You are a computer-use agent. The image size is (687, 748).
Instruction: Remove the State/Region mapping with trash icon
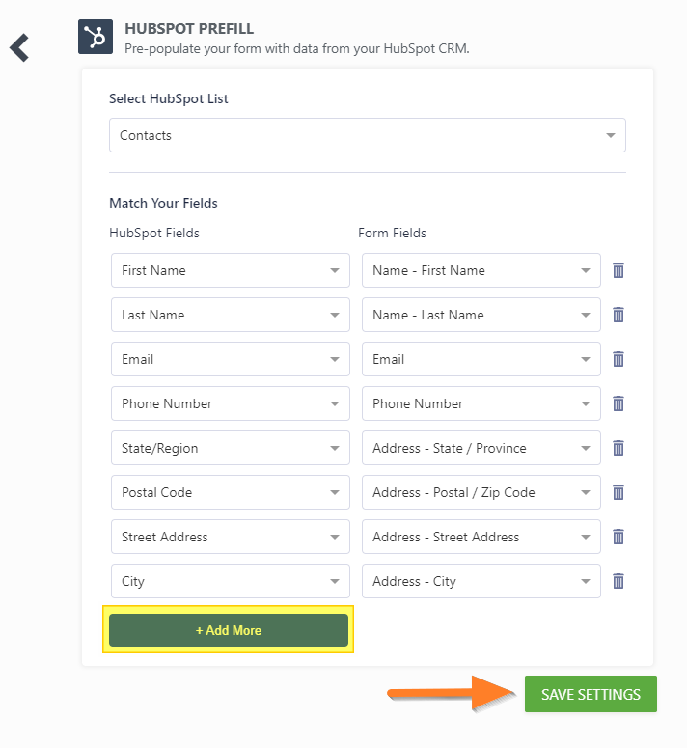pyautogui.click(x=618, y=448)
